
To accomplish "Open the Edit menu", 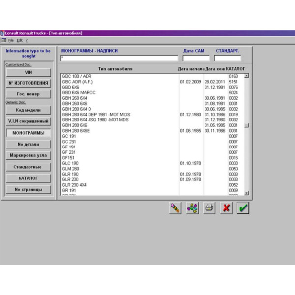I will click(20, 40).
